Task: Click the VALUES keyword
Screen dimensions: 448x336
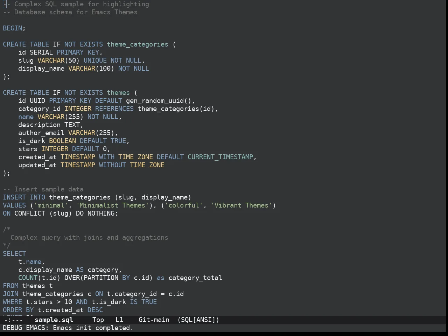Action: click(x=14, y=205)
